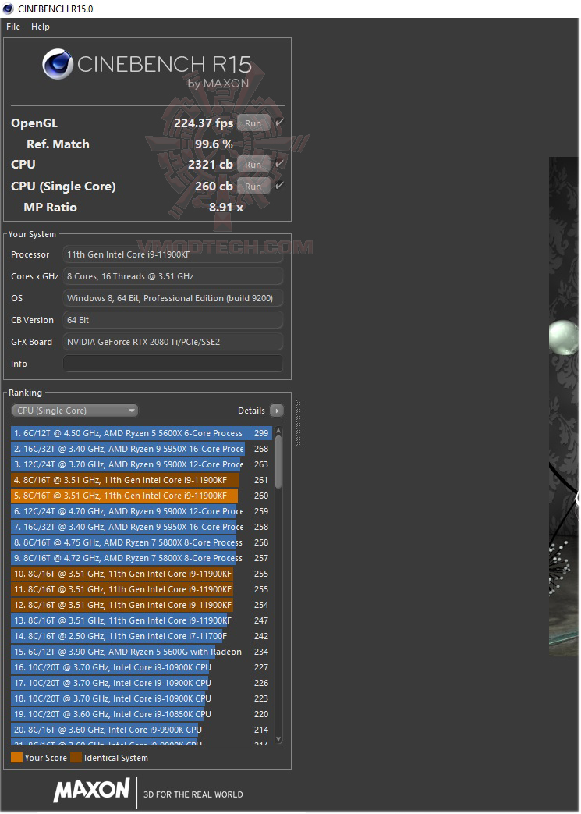Select rank 10 i9-11900KF entry

(141, 574)
